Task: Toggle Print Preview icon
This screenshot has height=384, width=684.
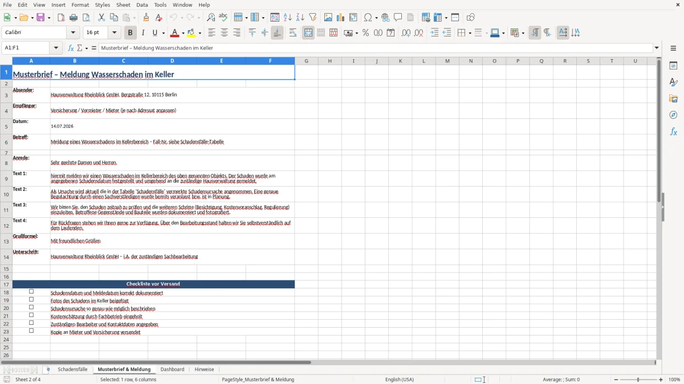Action: pyautogui.click(x=86, y=18)
